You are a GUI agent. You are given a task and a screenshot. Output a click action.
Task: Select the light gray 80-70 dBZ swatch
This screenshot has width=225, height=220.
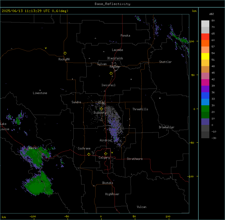pos(205,24)
